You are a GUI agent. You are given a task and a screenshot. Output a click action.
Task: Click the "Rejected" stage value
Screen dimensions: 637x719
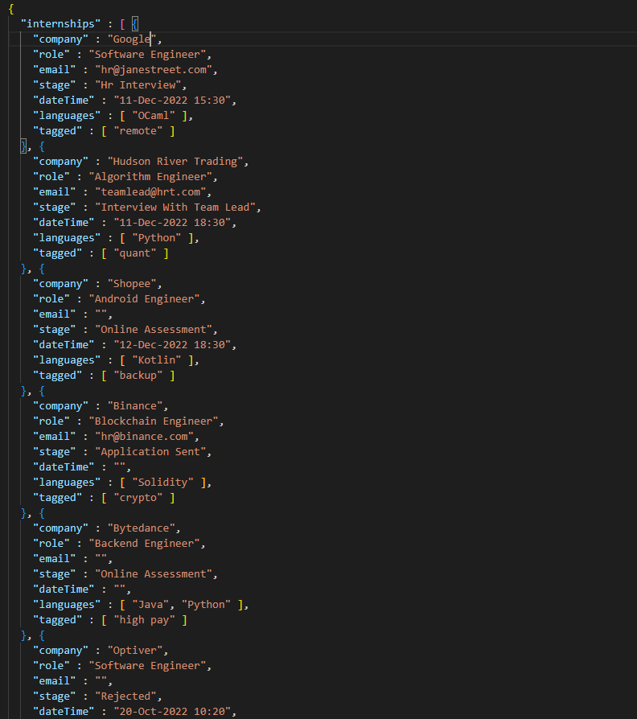tap(125, 696)
